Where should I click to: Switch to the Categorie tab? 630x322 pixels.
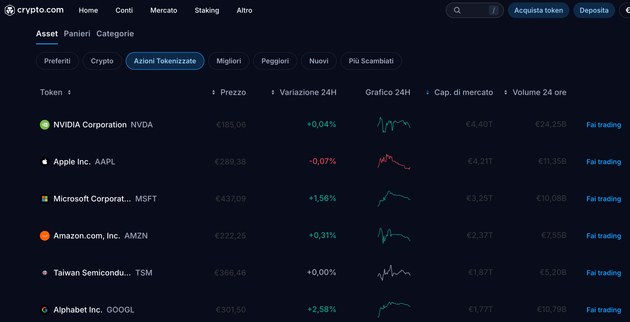tap(115, 34)
